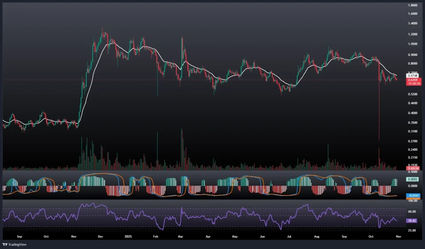Image resolution: width=425 pixels, height=249 pixels.
Task: Click the 19:48:58 candle countdown timer
Action: click(x=414, y=83)
